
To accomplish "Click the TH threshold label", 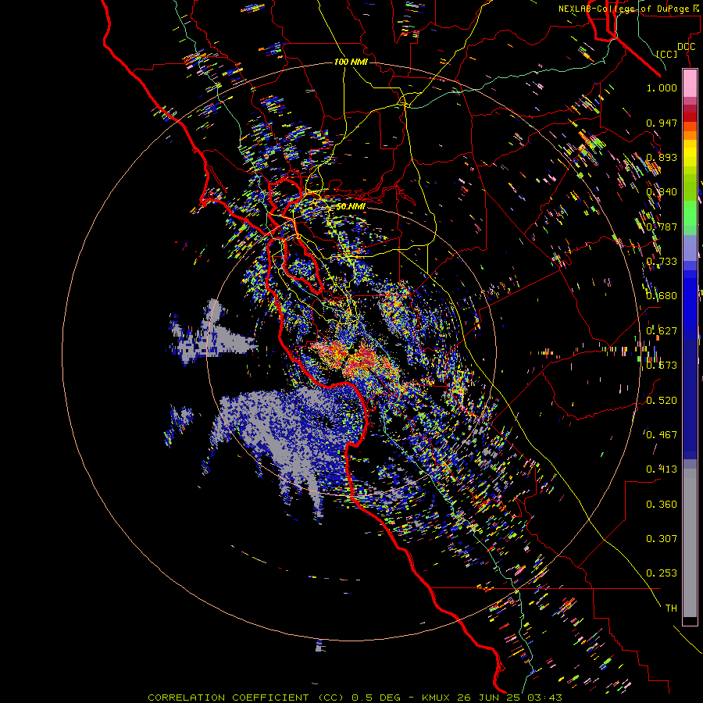I will pyautogui.click(x=671, y=608).
